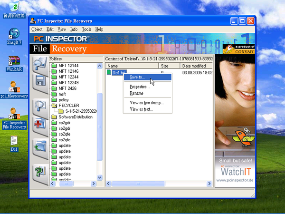
Task: Click the Dc1.txt green file icon
Action: point(109,72)
